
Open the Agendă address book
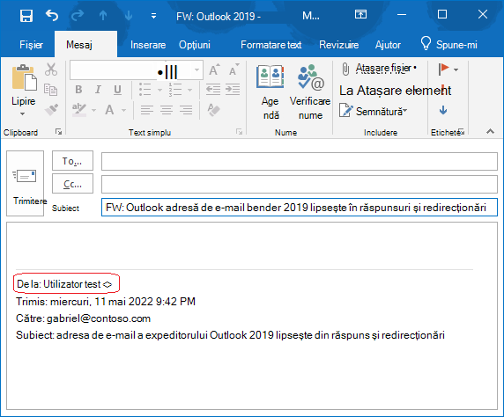(271, 92)
